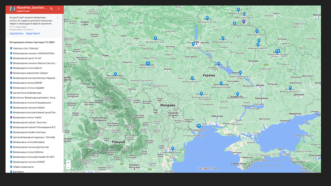The height and width of the screenshot is (186, 331).
Task: Open Ветеринарно-консультативний центр list entry
Action: click(x=35, y=113)
